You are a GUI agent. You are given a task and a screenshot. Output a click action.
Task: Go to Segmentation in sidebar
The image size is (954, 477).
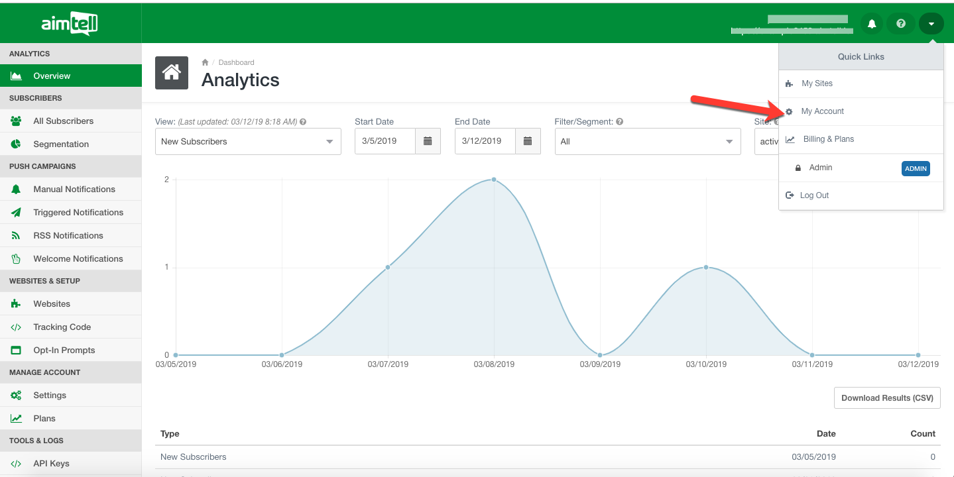pos(61,144)
